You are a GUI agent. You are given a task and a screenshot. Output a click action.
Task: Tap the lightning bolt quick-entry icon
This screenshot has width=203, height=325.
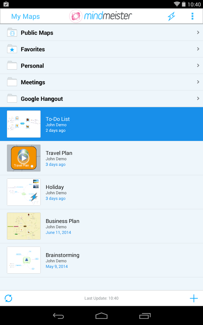pyautogui.click(x=171, y=16)
